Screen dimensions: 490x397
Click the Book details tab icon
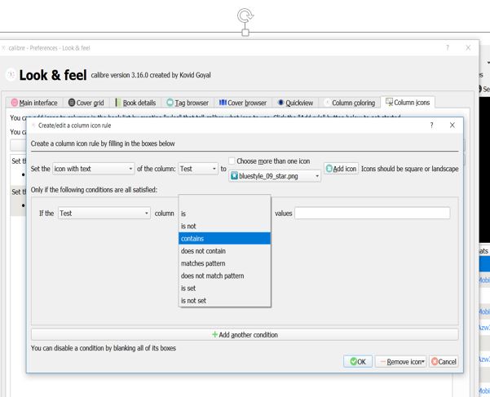click(x=118, y=103)
